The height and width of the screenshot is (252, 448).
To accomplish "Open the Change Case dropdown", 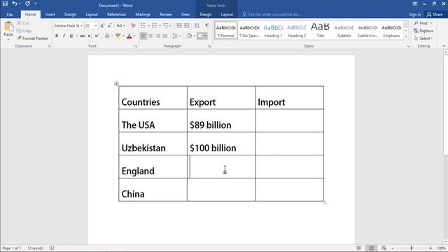I will pos(120,26).
